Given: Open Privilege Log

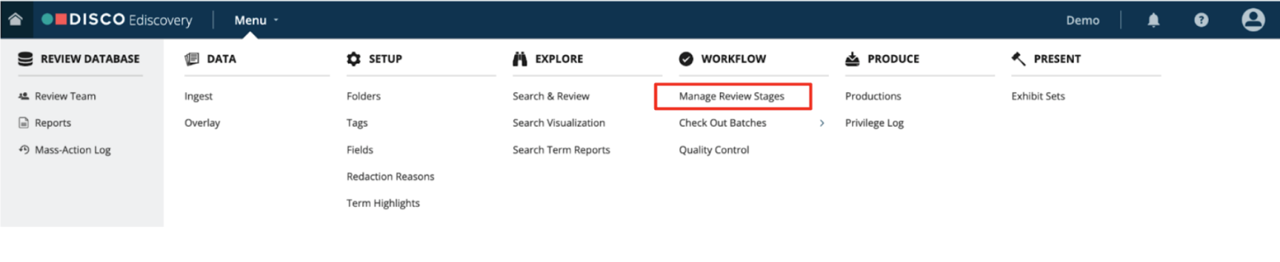Looking at the screenshot, I should click(874, 123).
